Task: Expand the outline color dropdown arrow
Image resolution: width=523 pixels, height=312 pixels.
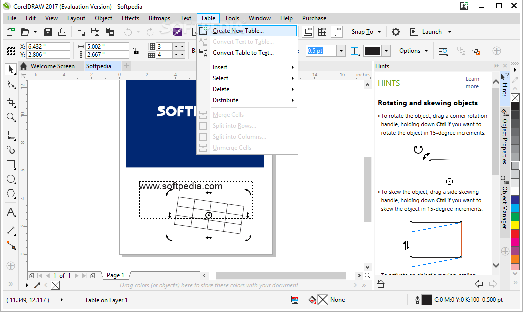Action: tap(386, 51)
